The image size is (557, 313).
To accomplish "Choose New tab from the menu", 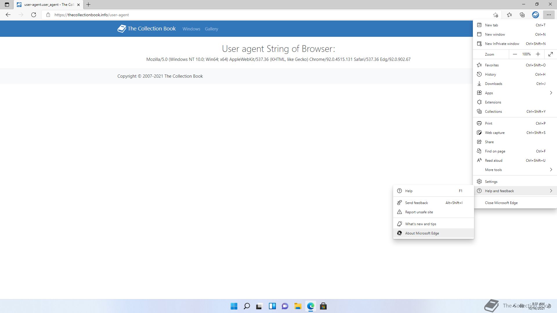I will click(x=515, y=25).
